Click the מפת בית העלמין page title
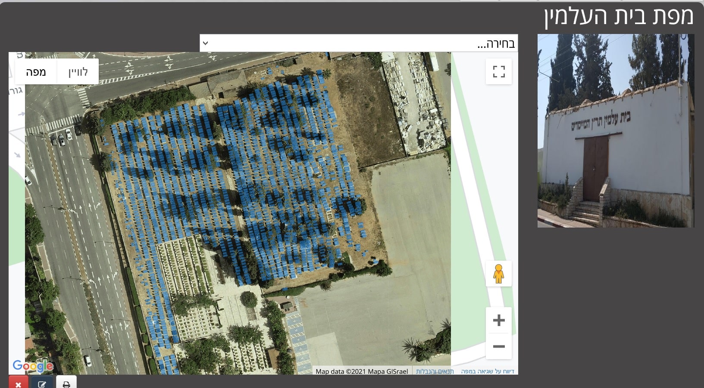 618,16
